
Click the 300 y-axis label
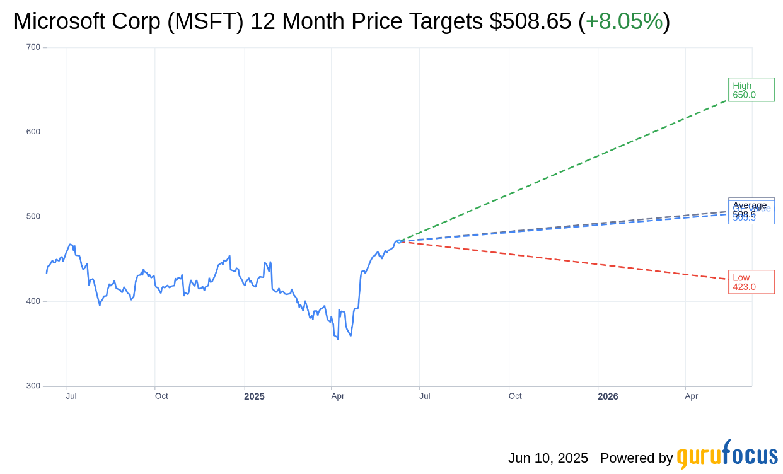33,386
